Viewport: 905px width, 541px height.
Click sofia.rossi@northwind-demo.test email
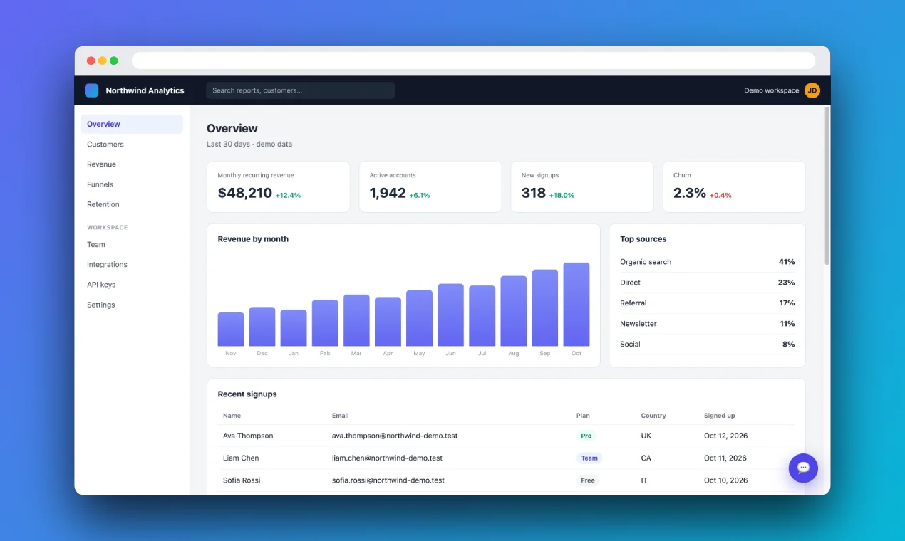click(x=388, y=480)
